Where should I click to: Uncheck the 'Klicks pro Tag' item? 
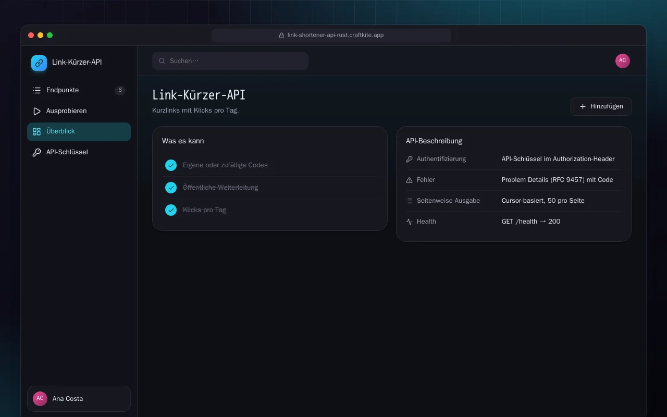(x=171, y=210)
